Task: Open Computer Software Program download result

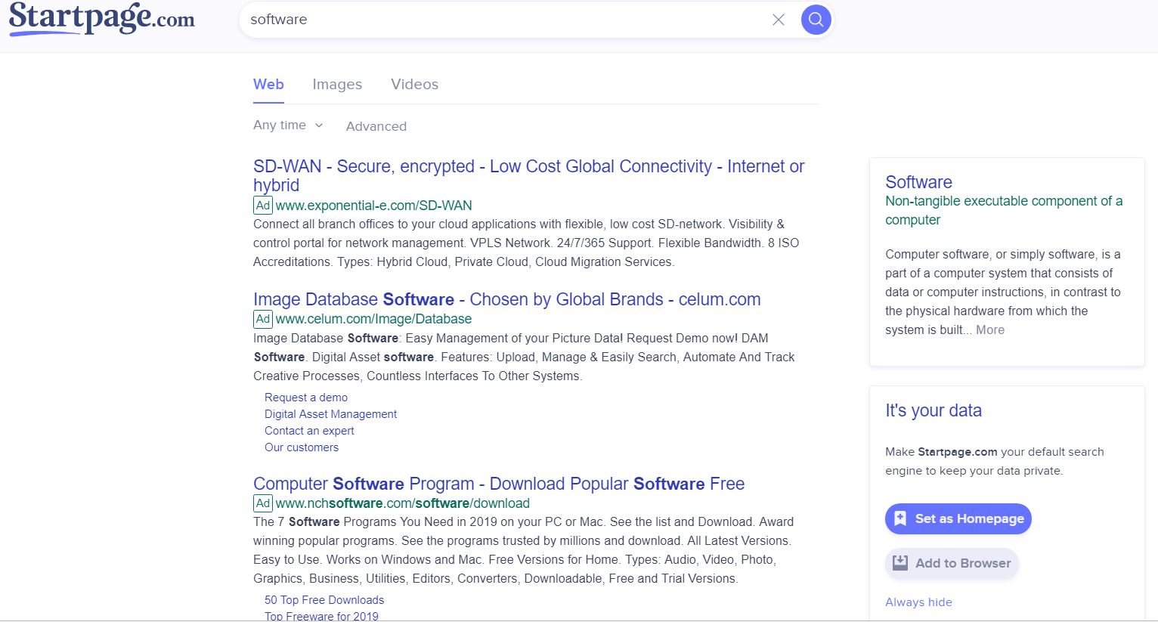Action: (x=499, y=484)
